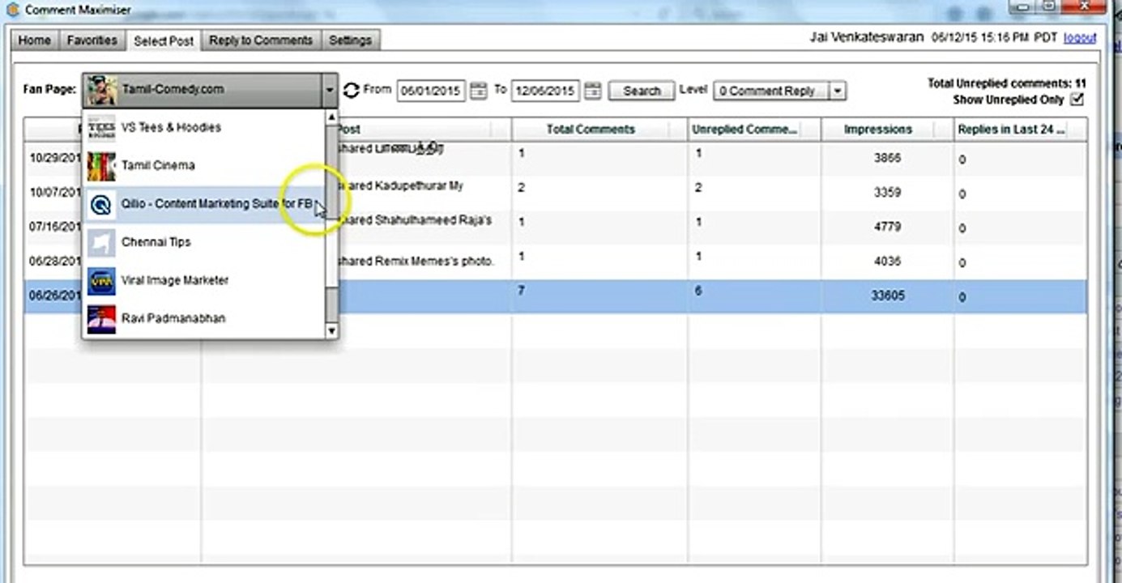
Task: Switch to the Home tab
Action: pyautogui.click(x=34, y=40)
